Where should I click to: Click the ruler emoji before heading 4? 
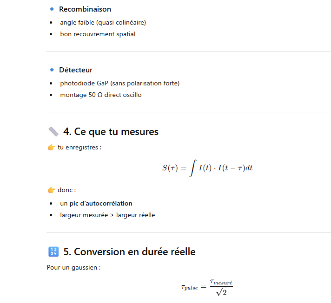coord(53,132)
